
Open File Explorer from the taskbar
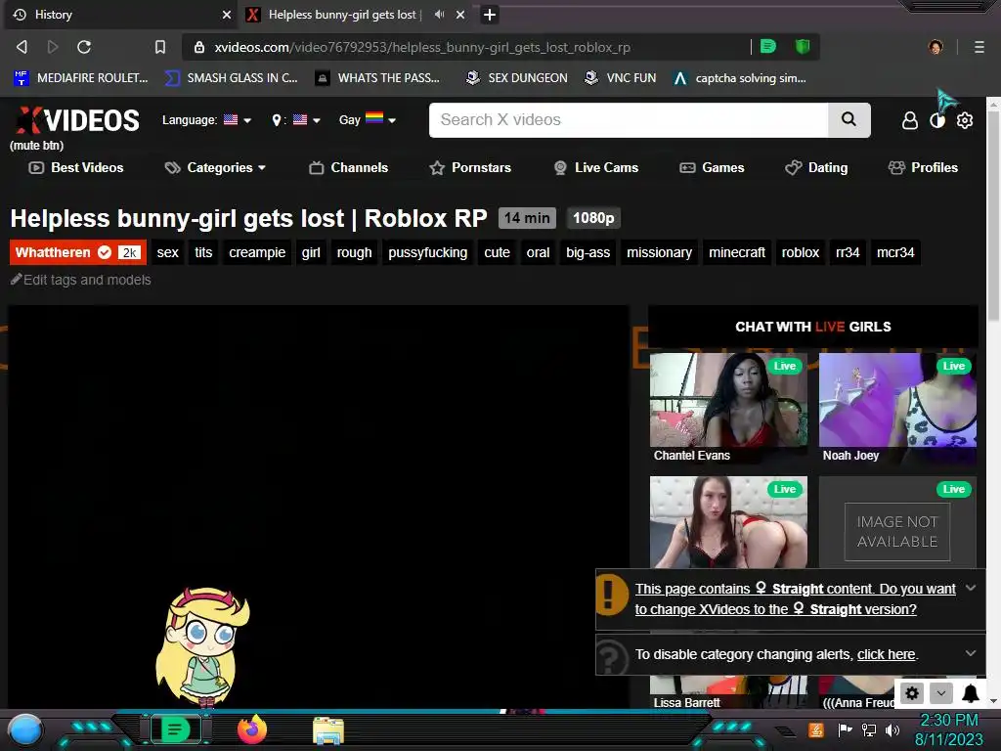click(x=328, y=730)
